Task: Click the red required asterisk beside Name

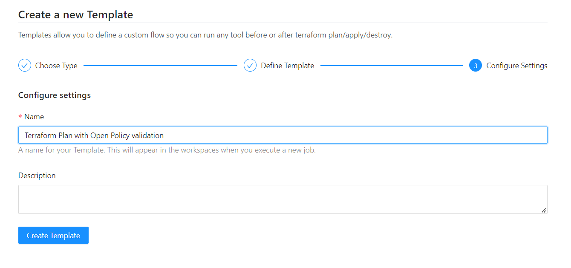Action: pyautogui.click(x=20, y=117)
